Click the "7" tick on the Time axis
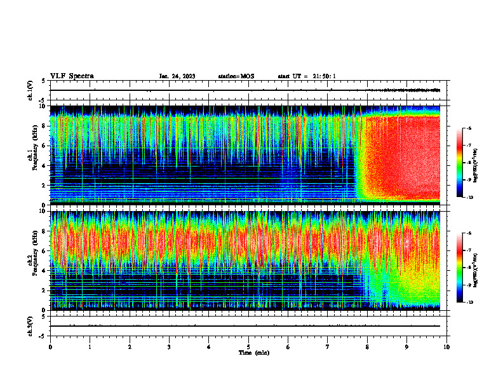503x389 pixels. [x=328, y=347]
